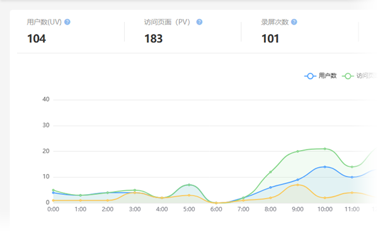Select yellow data point at 3:00
Screen dimensions: 378x232
[135, 193]
